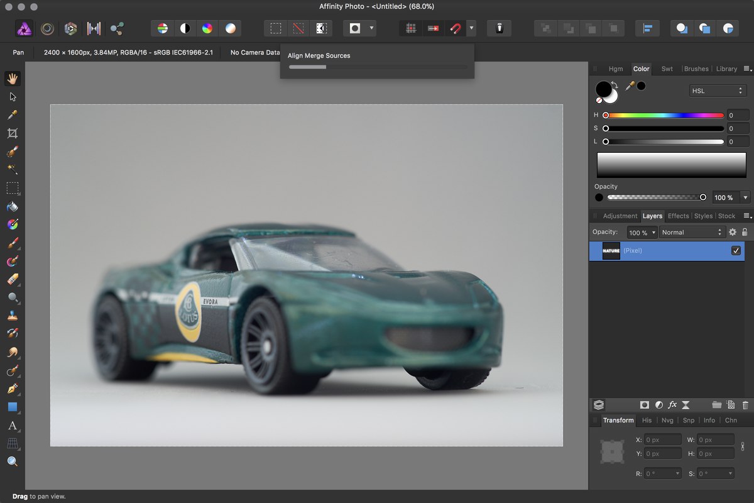Open the Stock panel tab

click(x=726, y=216)
